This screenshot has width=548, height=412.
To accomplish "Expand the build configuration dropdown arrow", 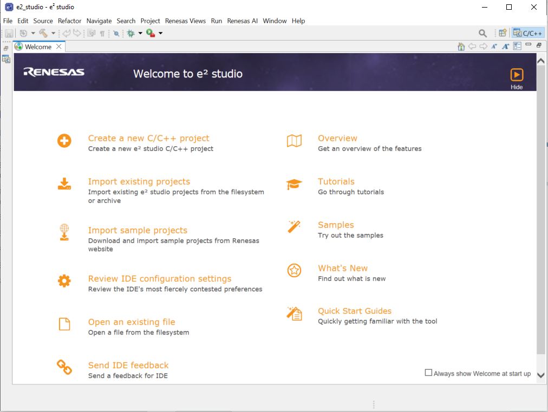I will click(x=33, y=33).
